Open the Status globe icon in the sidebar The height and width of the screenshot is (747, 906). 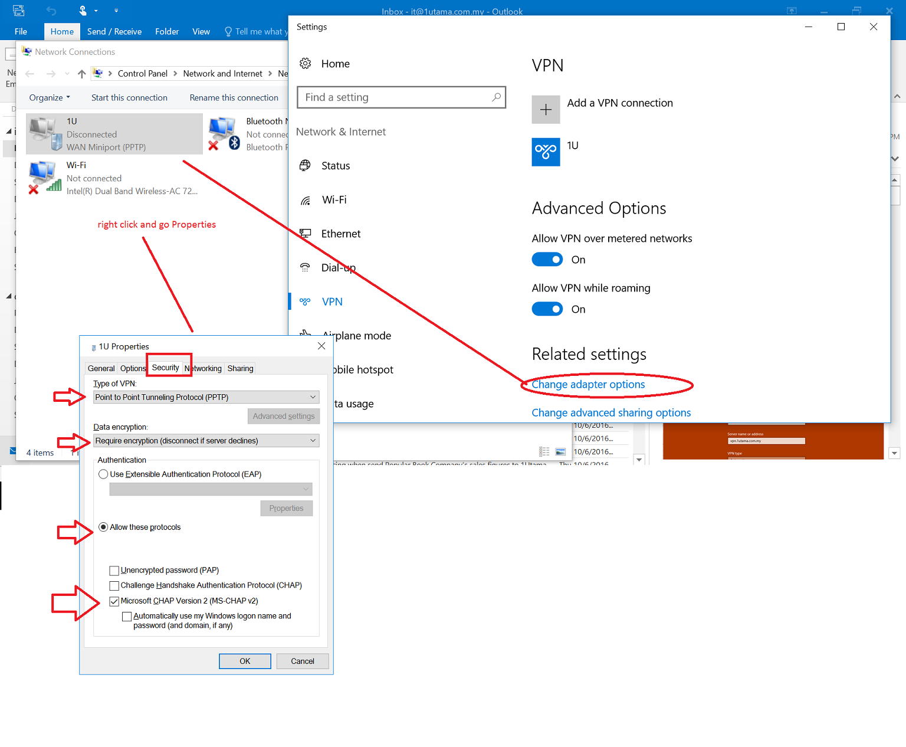(x=305, y=166)
